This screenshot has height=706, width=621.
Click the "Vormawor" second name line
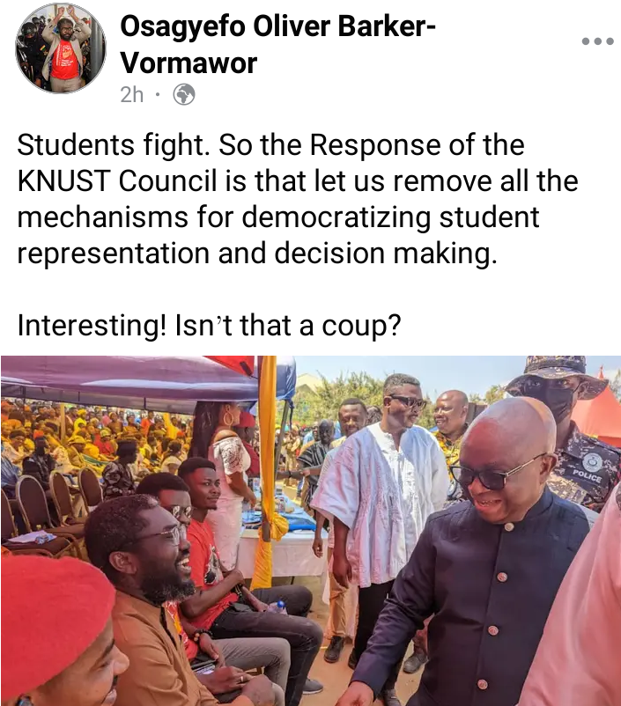click(189, 63)
